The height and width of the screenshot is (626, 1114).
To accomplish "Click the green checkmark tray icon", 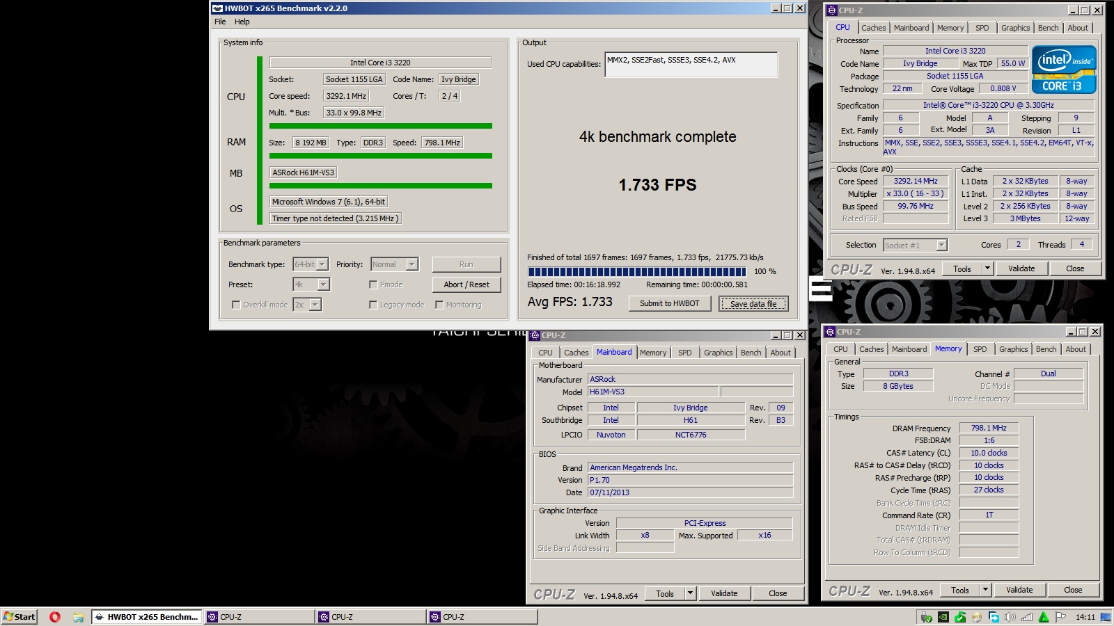I will (x=960, y=617).
